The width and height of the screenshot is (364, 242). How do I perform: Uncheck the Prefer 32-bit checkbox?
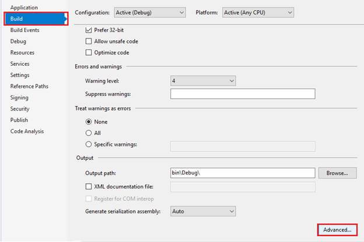click(x=89, y=30)
